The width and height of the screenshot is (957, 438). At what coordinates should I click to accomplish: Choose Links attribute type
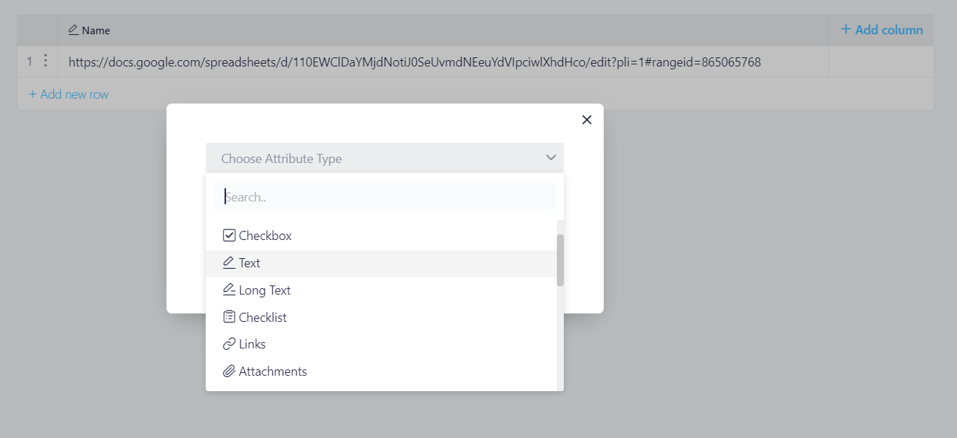[381, 344]
